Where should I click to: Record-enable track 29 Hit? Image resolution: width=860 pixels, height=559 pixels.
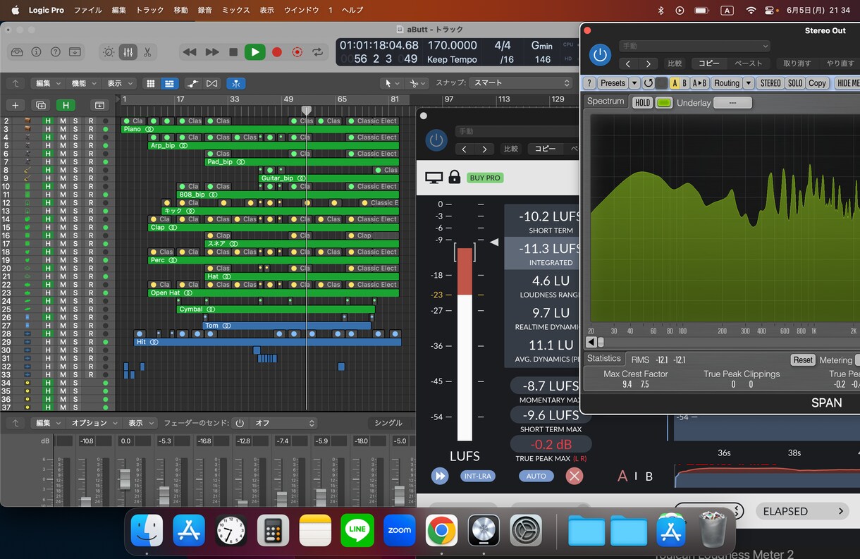pyautogui.click(x=90, y=342)
